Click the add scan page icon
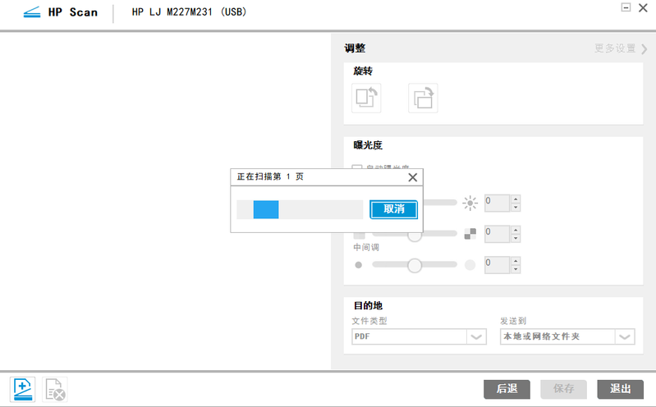 [x=23, y=388]
